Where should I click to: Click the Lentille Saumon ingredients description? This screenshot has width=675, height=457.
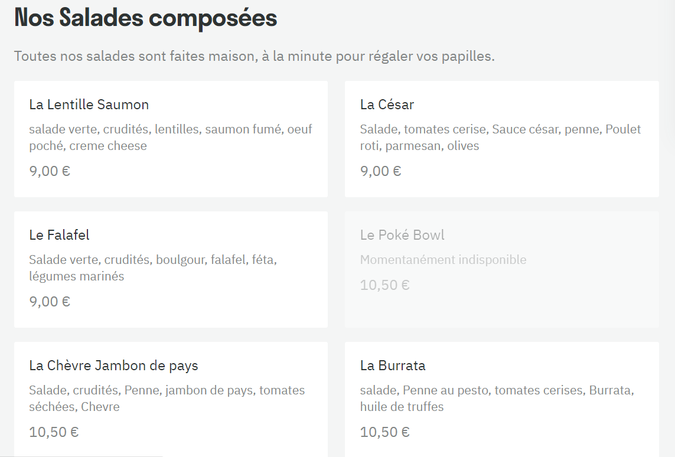pos(171,137)
